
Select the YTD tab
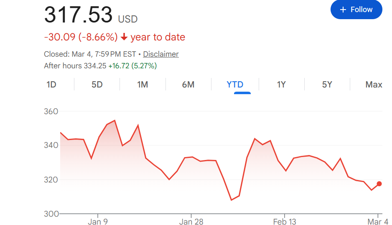(235, 85)
